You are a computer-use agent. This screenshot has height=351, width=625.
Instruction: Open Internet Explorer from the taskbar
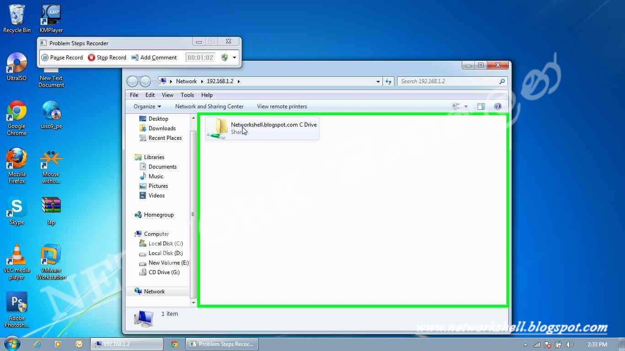coord(38,344)
